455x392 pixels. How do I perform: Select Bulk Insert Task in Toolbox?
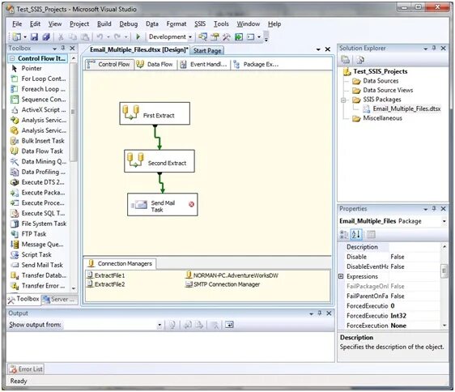[37, 141]
